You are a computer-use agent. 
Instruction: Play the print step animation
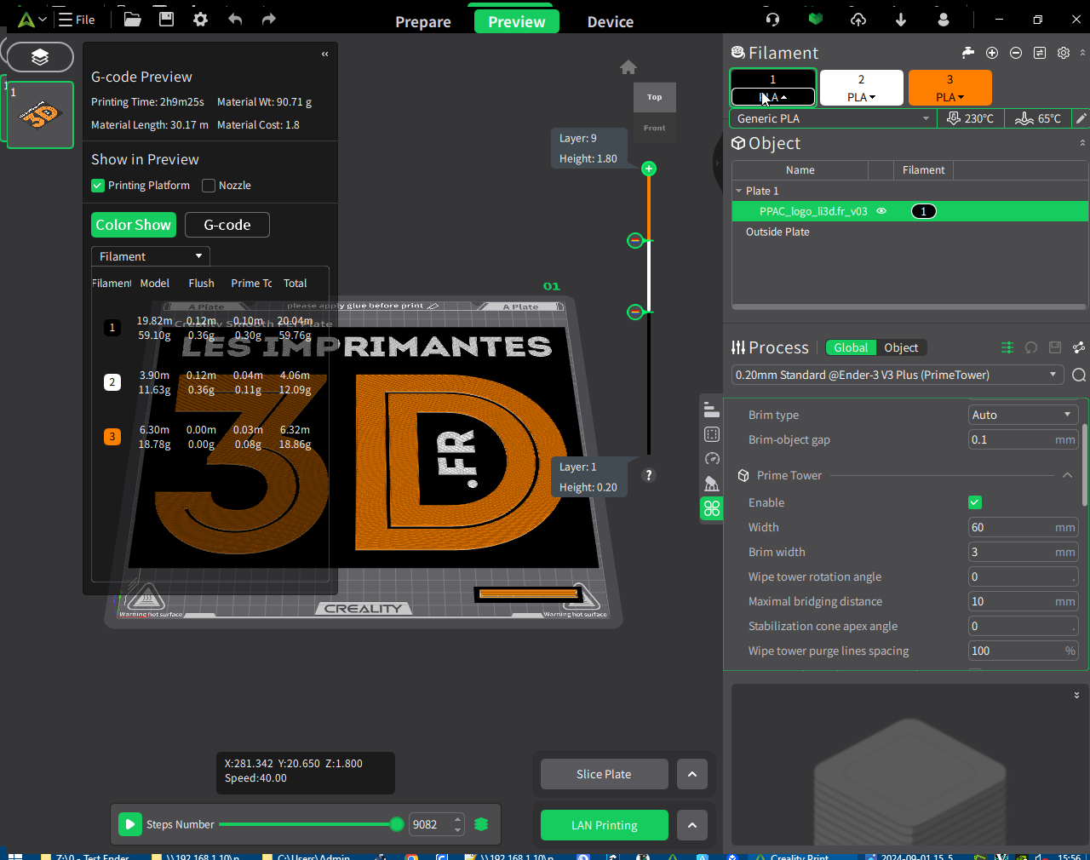tap(129, 824)
